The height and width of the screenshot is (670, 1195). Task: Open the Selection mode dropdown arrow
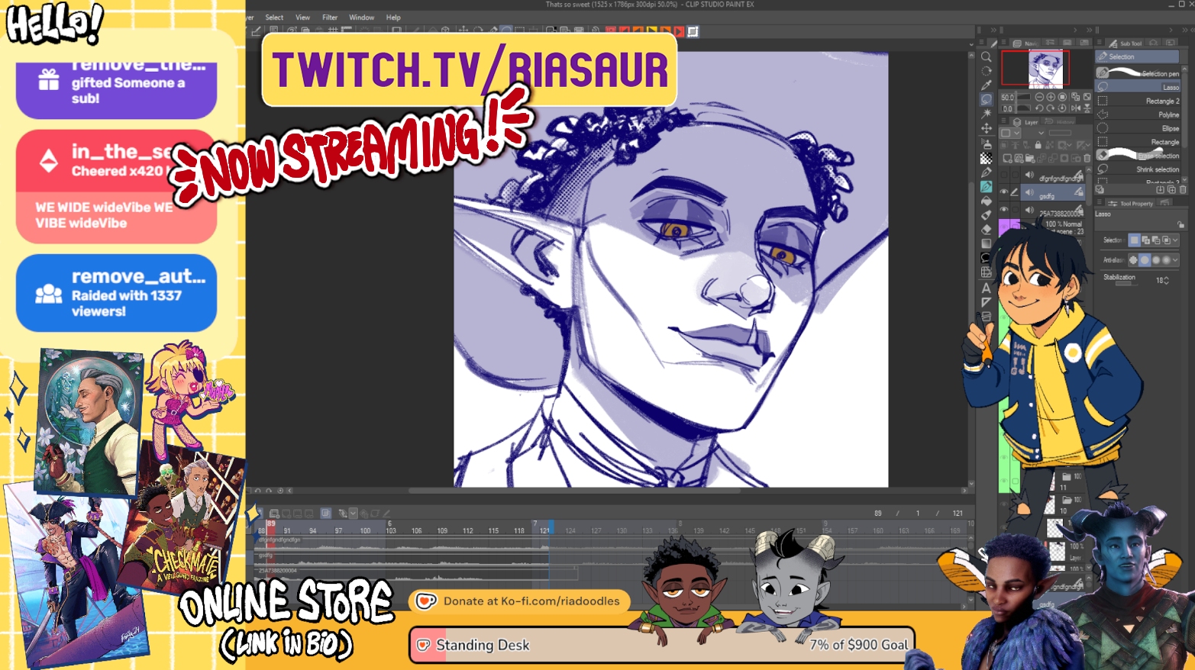(1175, 240)
